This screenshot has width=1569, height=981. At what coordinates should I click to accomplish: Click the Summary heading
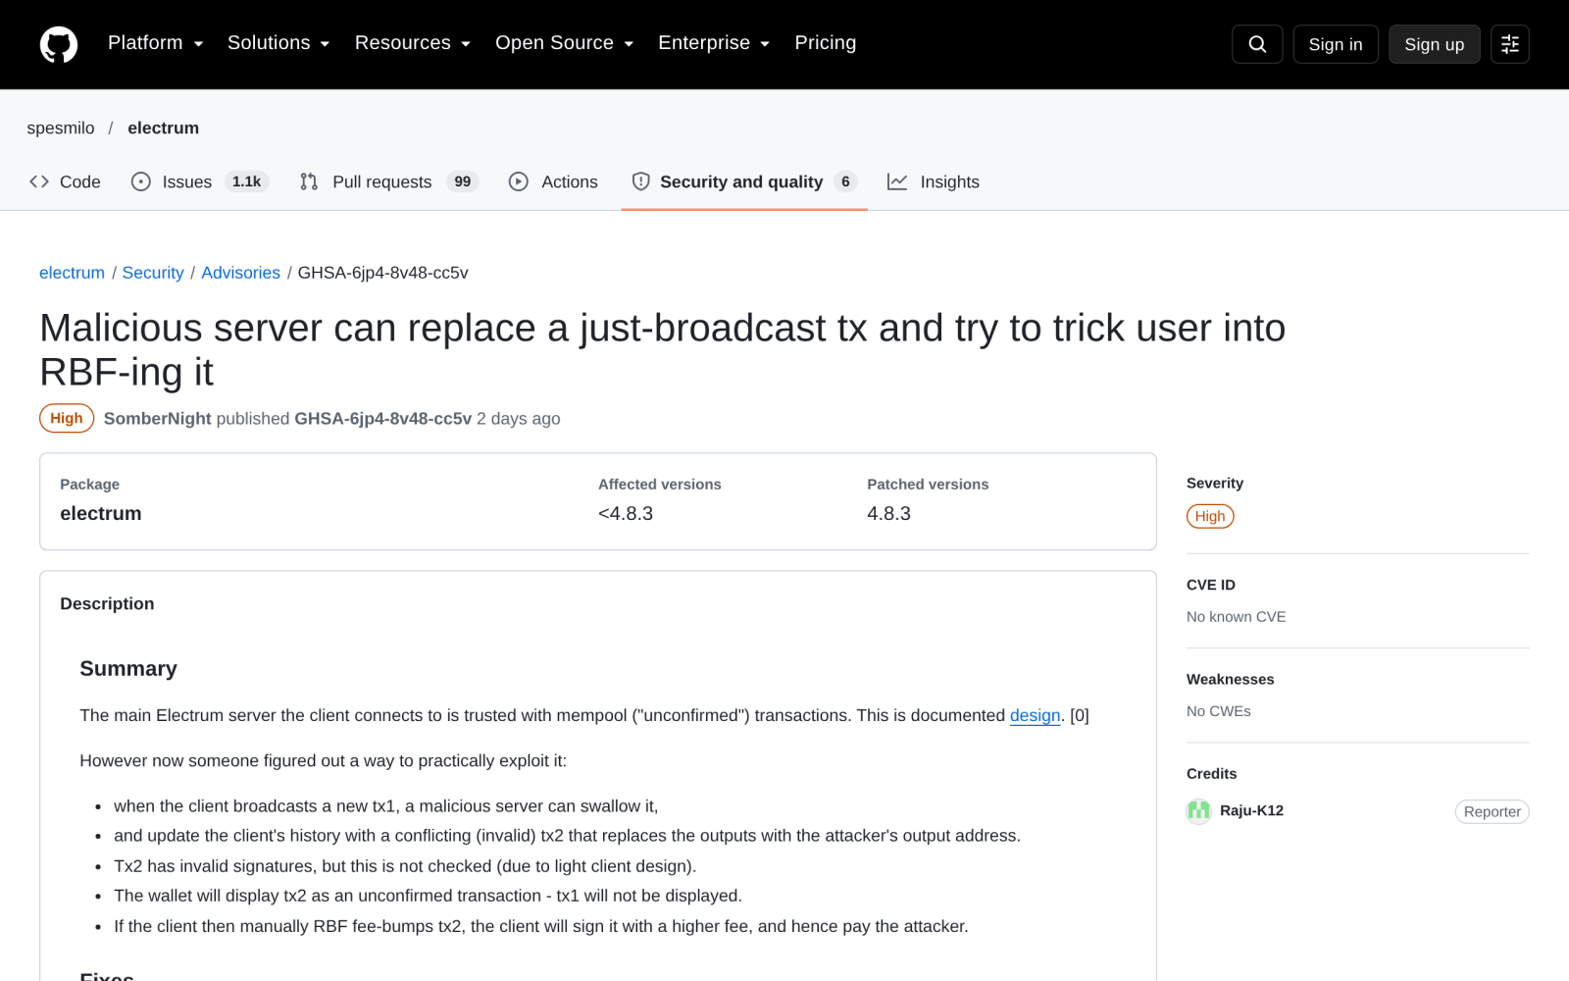tap(128, 669)
